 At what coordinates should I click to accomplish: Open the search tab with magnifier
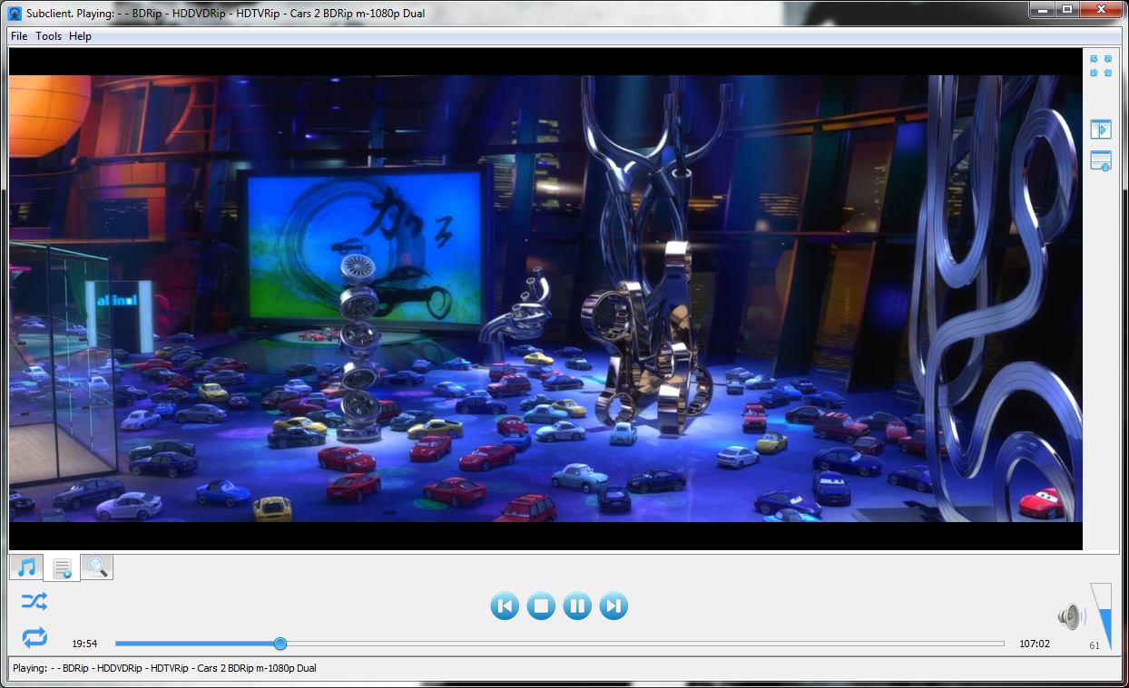pyautogui.click(x=97, y=568)
